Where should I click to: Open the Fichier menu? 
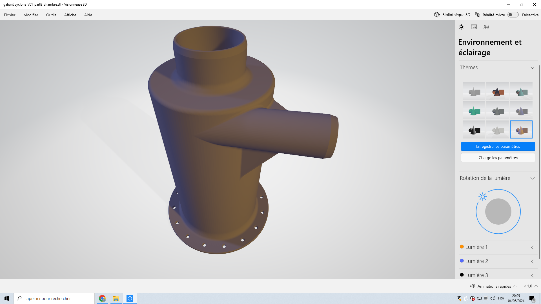[x=10, y=15]
